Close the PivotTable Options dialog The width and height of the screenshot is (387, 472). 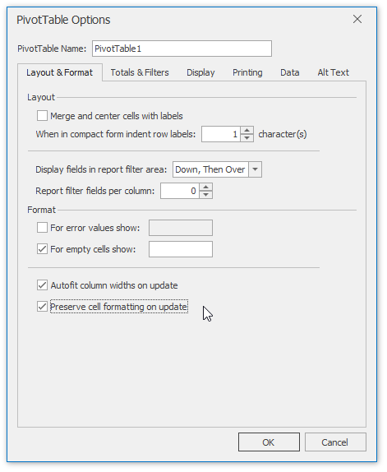(x=357, y=19)
